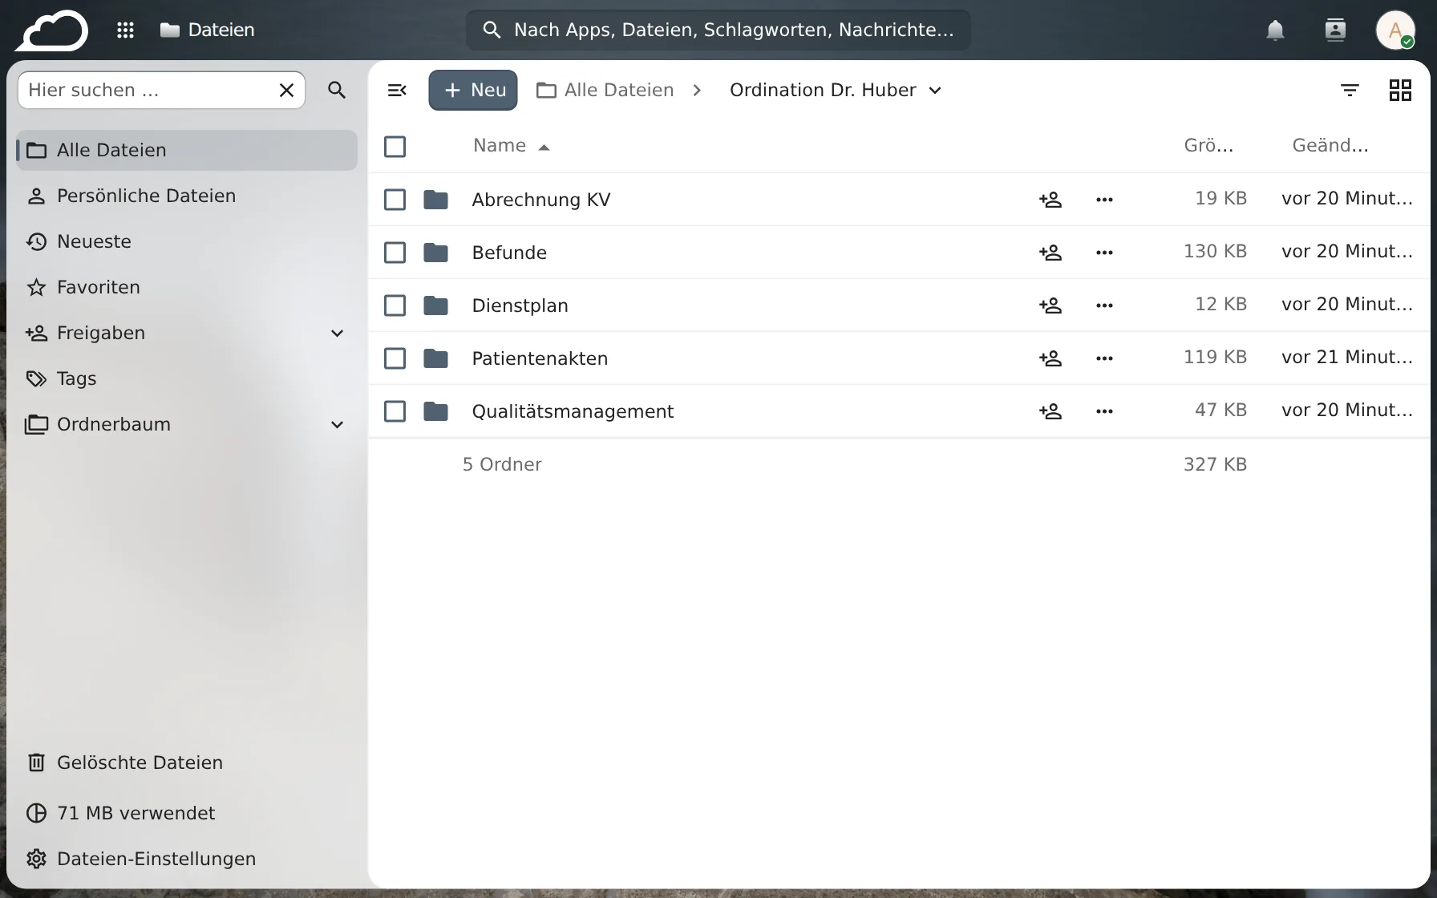Check the Abrechnung KV checkbox
Viewport: 1437px width, 898px height.
[x=395, y=200]
